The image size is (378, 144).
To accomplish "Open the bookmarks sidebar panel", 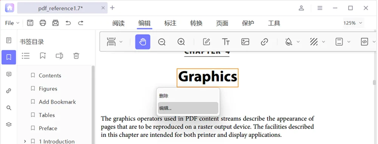I will pos(9,57).
